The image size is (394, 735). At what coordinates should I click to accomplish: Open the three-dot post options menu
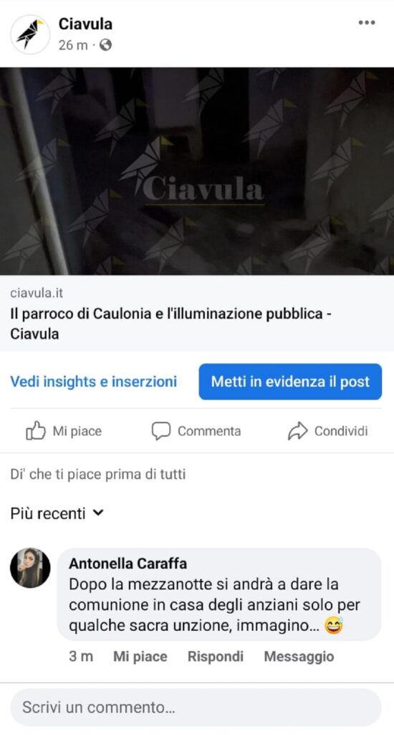tap(366, 22)
